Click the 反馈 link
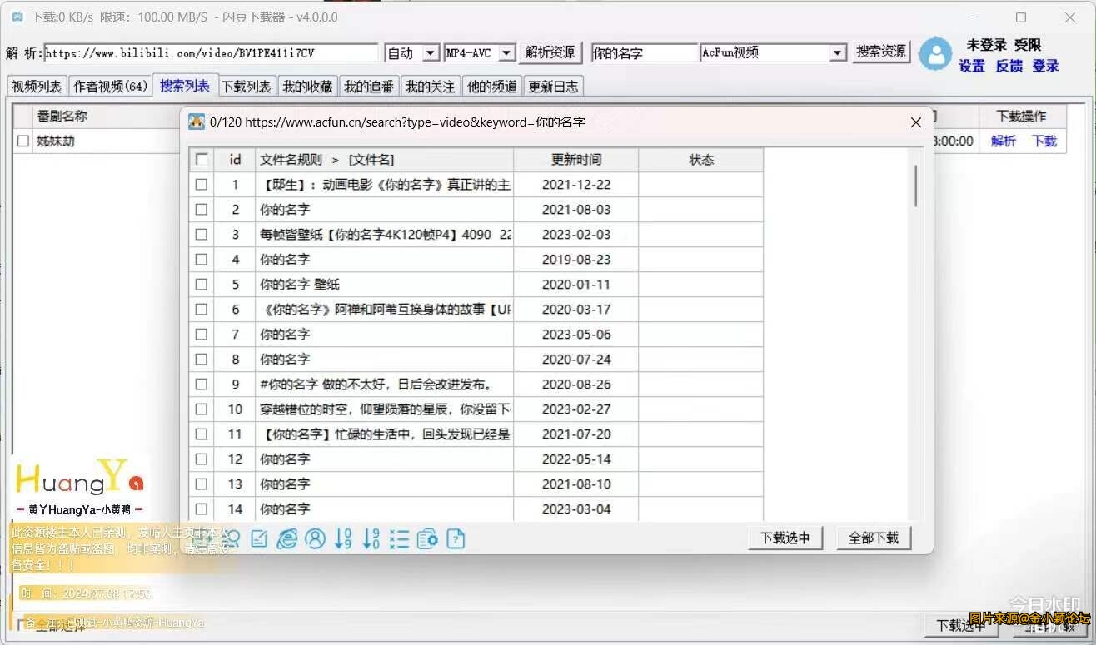 pyautogui.click(x=1009, y=66)
